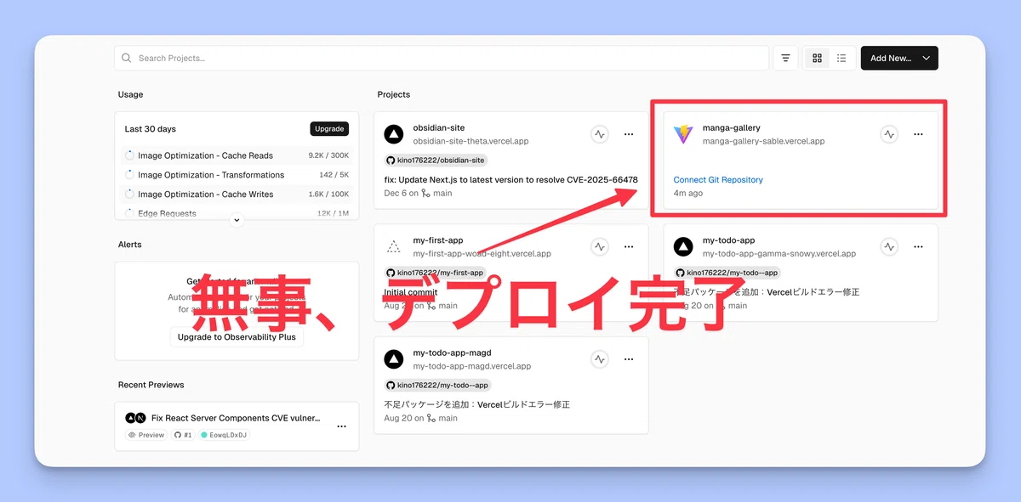Viewport: 1021px width, 502px height.
Task: Click Connect Git Repository link
Action: click(718, 179)
